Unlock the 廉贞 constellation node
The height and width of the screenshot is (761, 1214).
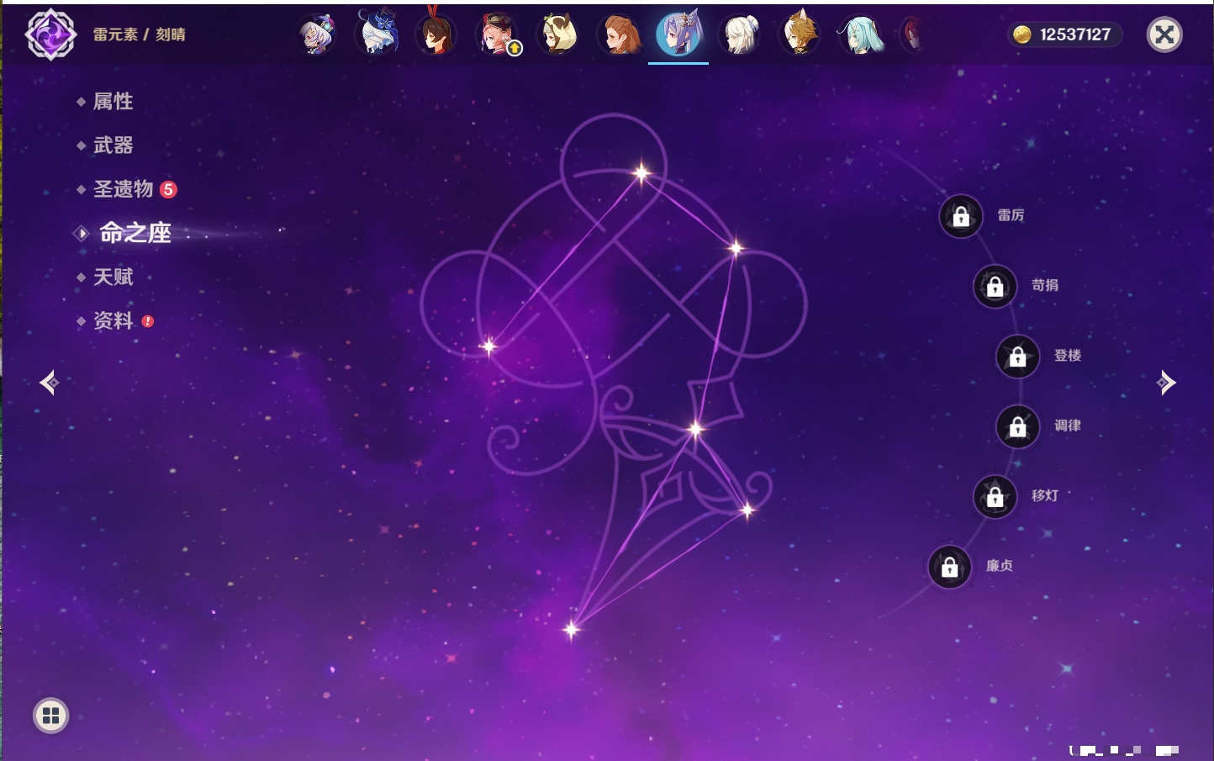point(950,567)
